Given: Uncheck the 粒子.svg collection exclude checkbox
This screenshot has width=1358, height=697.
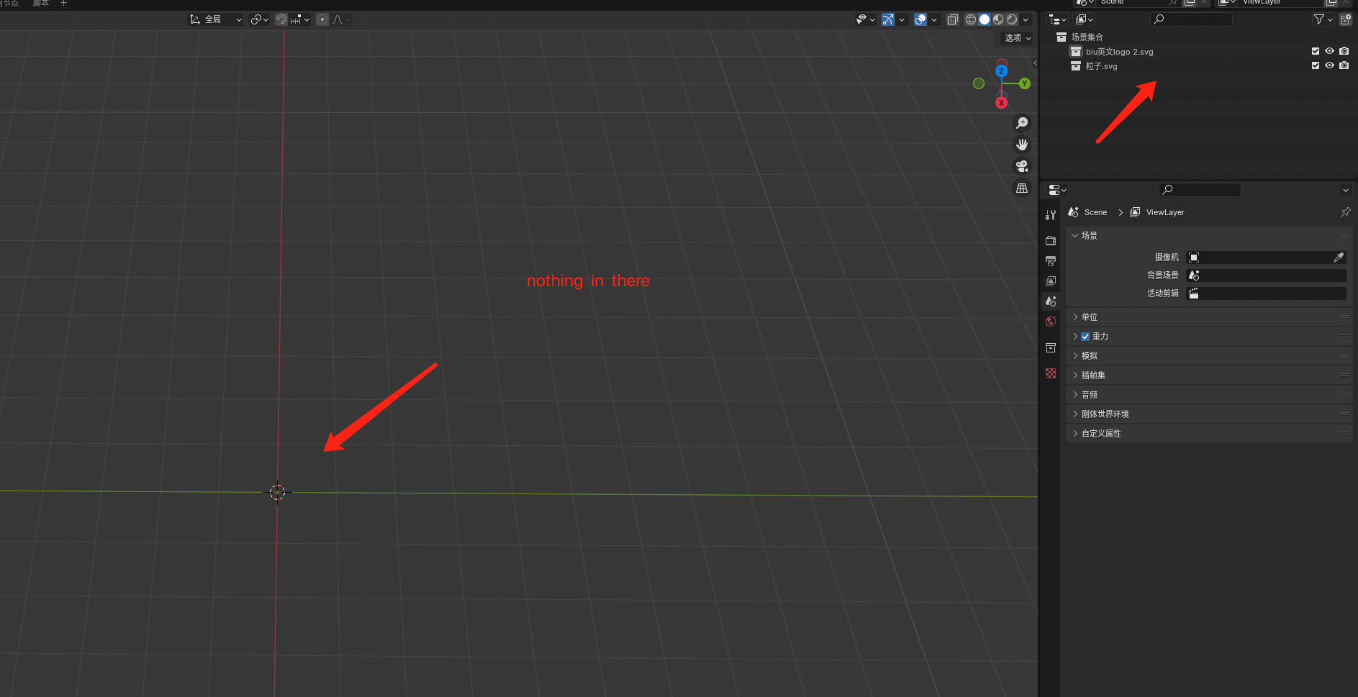Looking at the screenshot, I should tap(1316, 65).
